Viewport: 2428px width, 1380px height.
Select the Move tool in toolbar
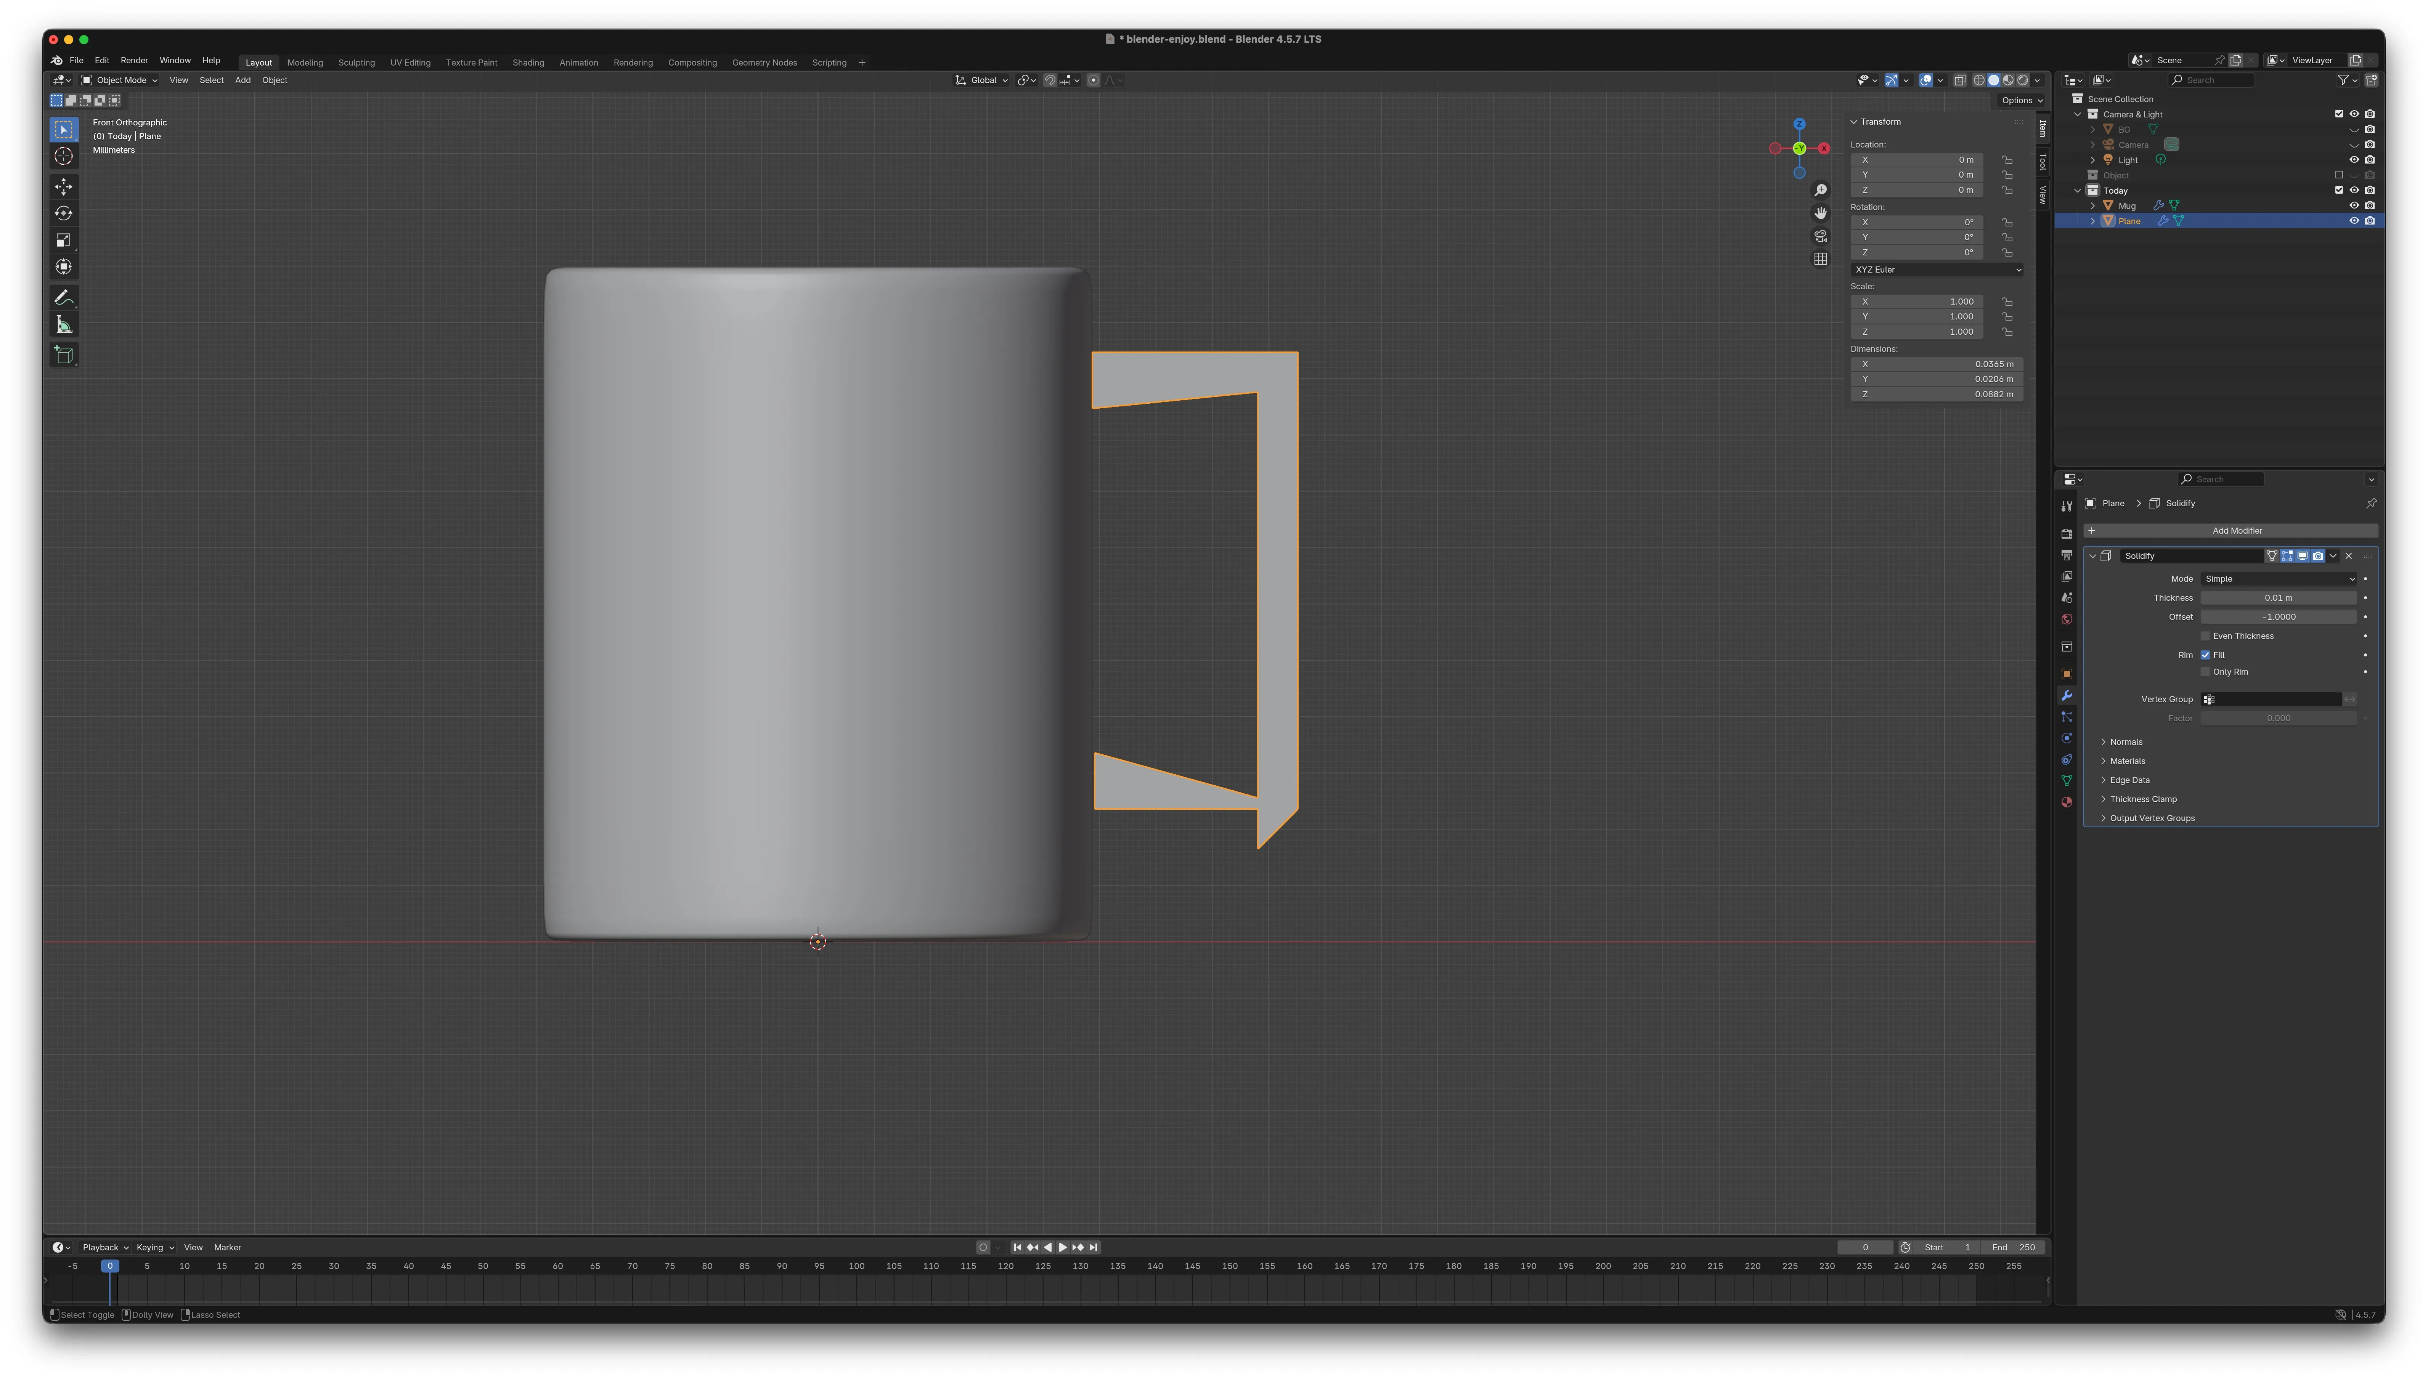tap(64, 187)
